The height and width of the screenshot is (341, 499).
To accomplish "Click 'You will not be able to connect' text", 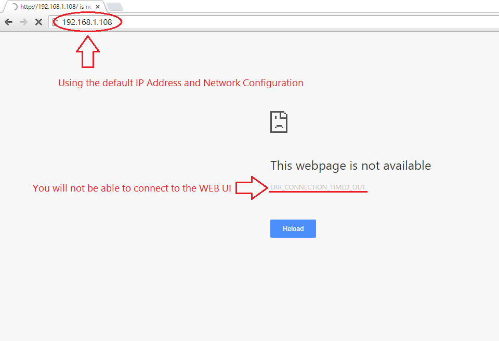I will click(x=132, y=188).
